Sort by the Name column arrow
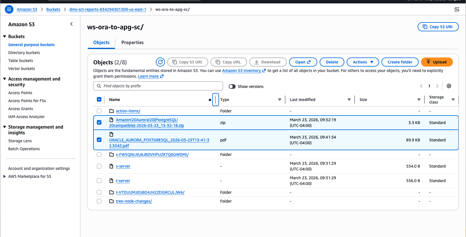Image resolution: width=466 pixels, height=237 pixels. (x=210, y=100)
